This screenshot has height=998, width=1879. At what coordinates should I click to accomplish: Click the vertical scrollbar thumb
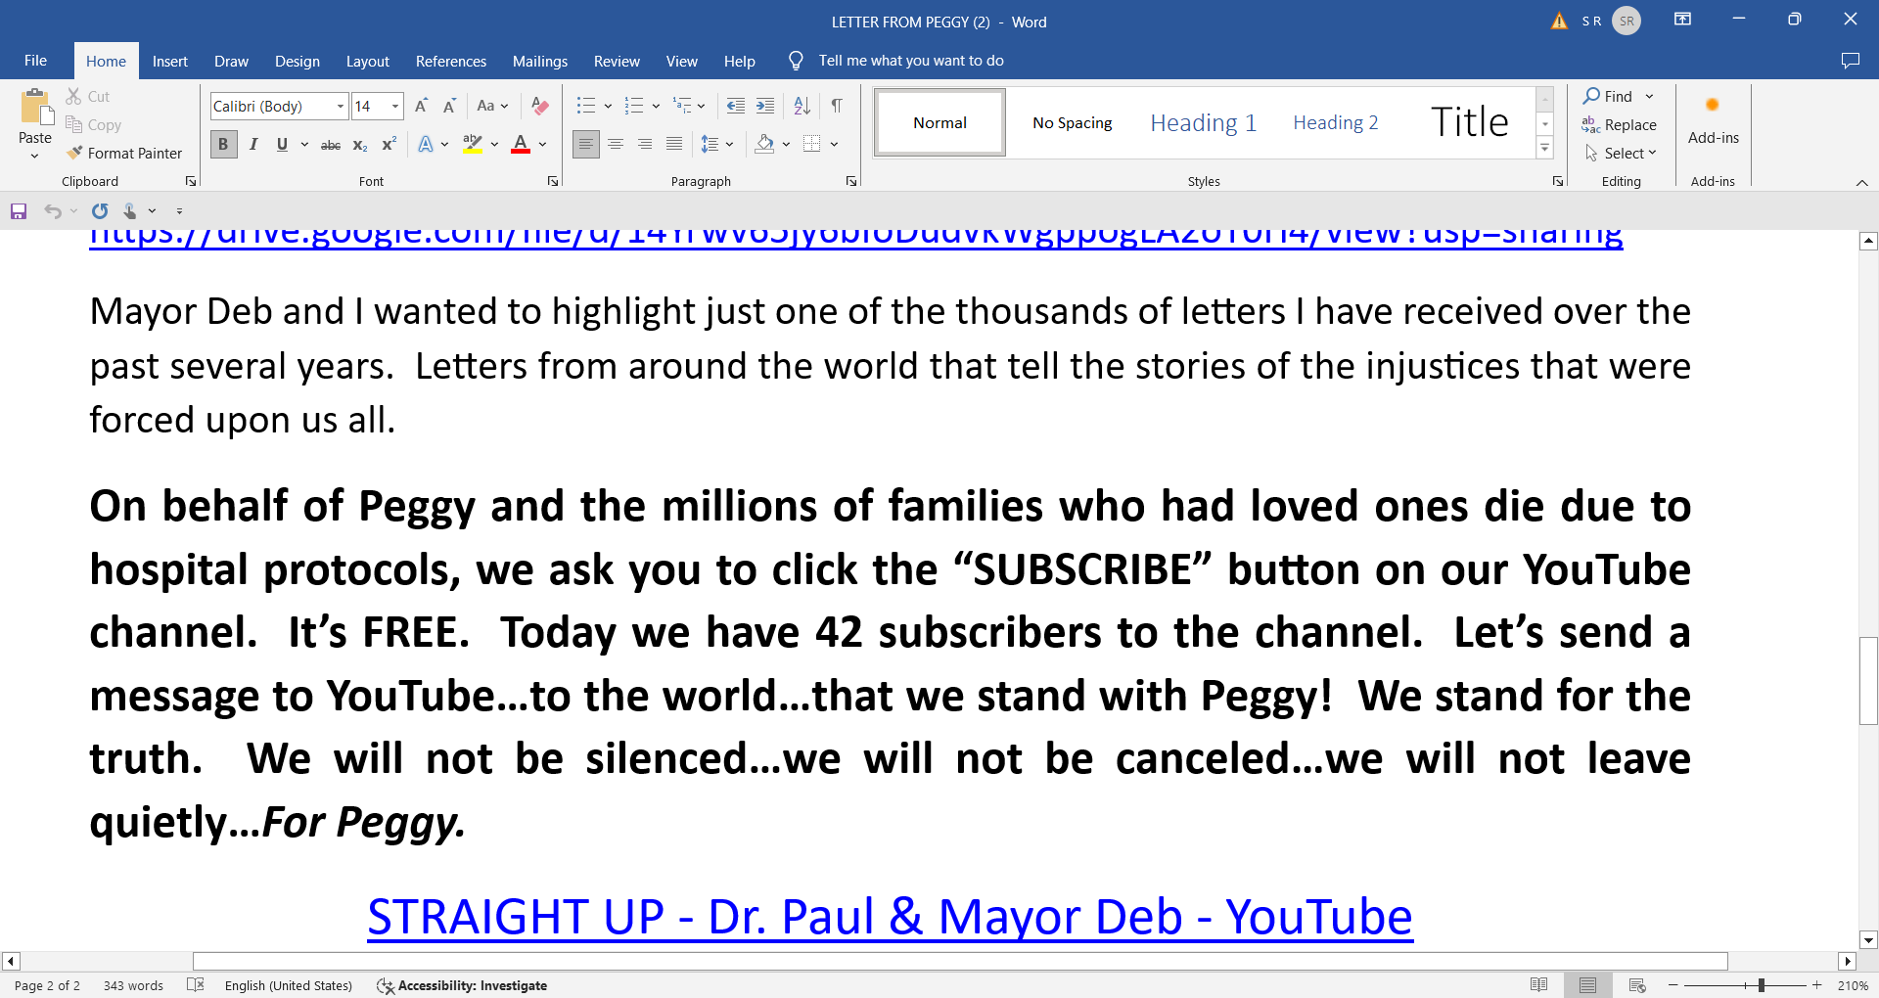pos(1868,680)
